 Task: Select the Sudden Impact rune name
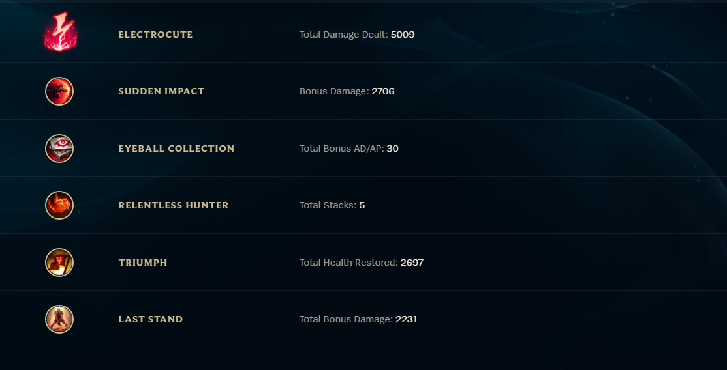(x=161, y=91)
